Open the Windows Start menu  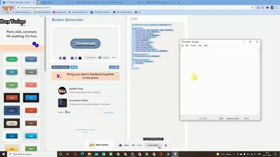(x=3, y=154)
